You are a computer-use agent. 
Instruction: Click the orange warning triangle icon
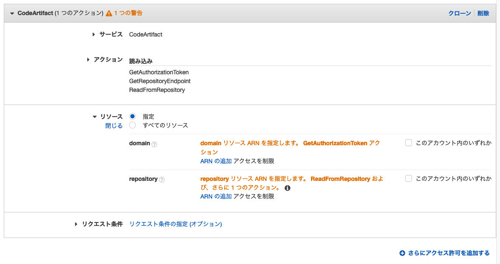(x=109, y=13)
